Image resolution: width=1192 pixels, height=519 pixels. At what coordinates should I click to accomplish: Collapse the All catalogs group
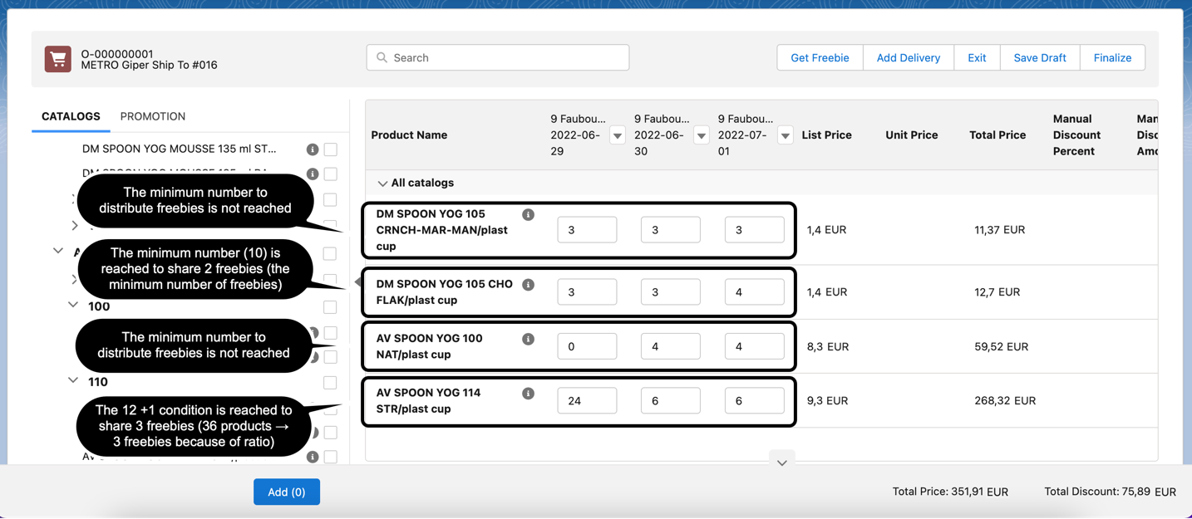(x=382, y=184)
